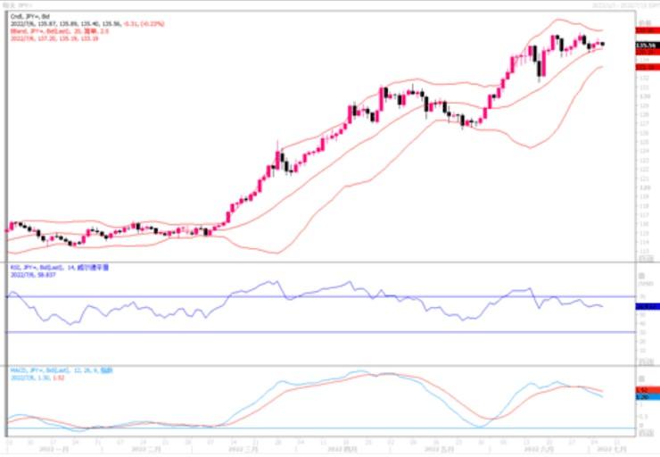Select the upper Bollinger band red price tag

(x=645, y=30)
